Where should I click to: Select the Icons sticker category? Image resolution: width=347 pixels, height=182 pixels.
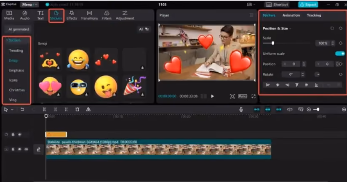[x=13, y=80]
